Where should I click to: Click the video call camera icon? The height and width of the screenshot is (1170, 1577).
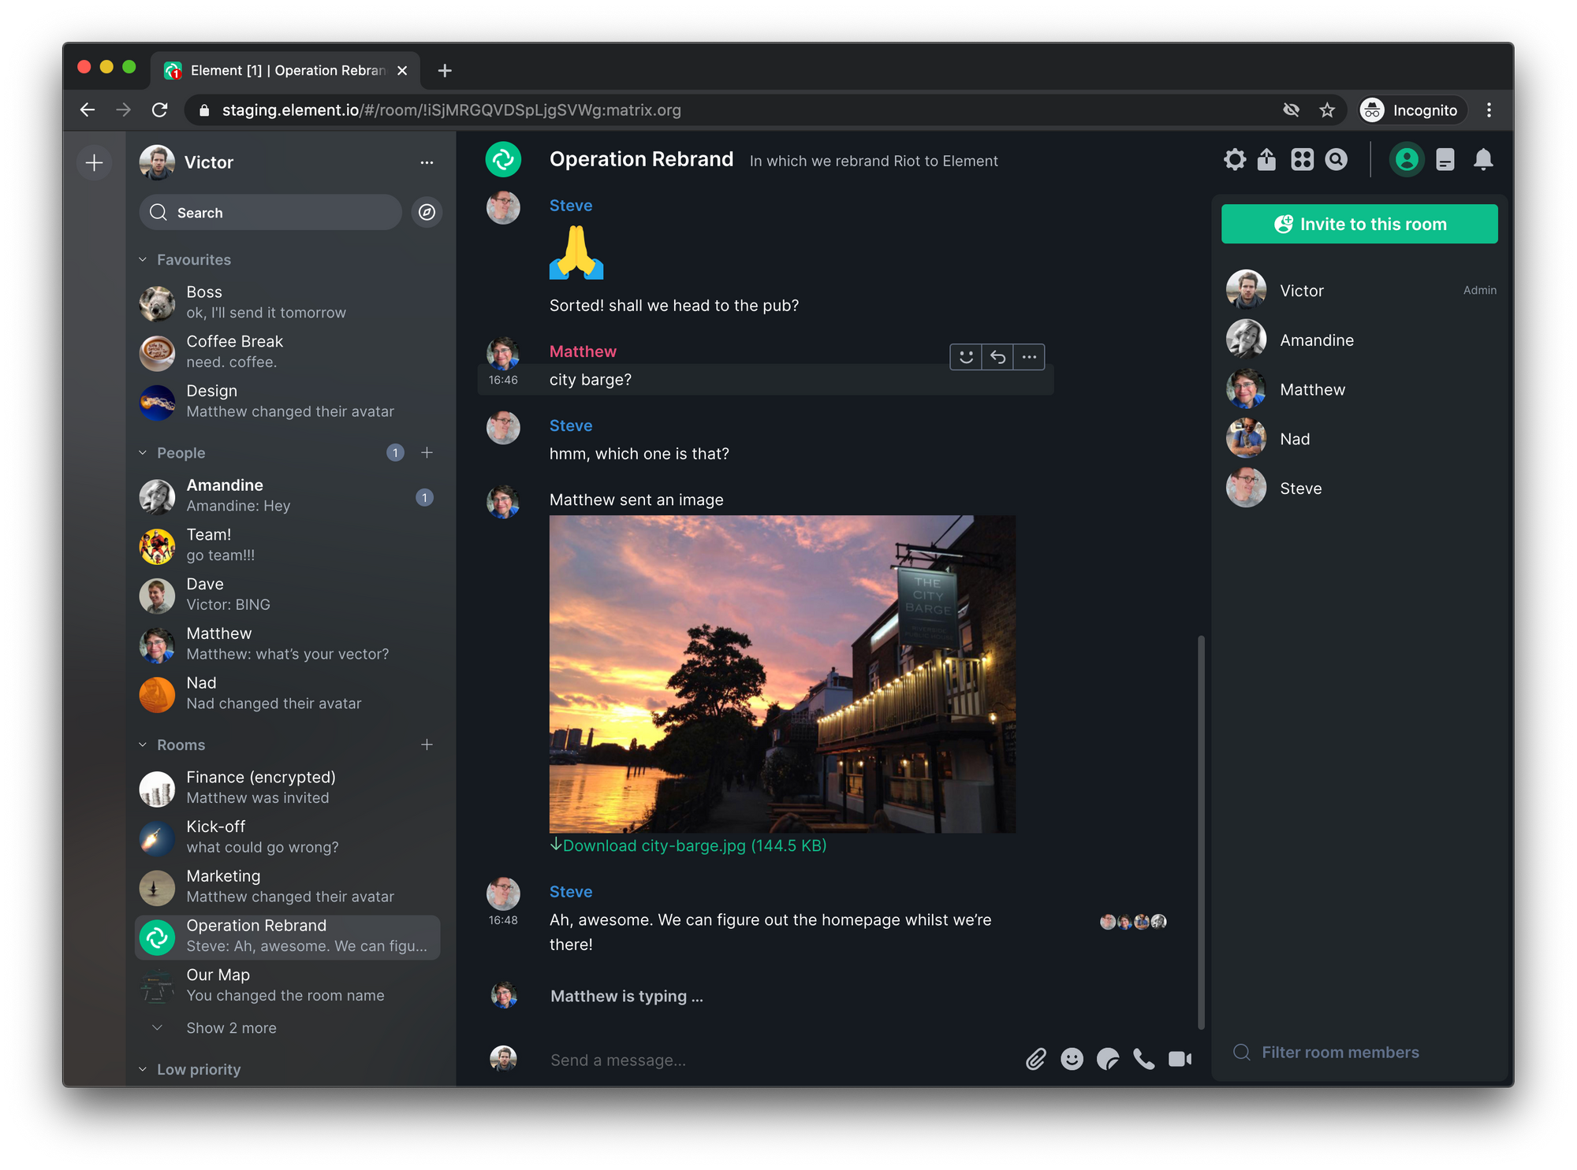[1177, 1057]
